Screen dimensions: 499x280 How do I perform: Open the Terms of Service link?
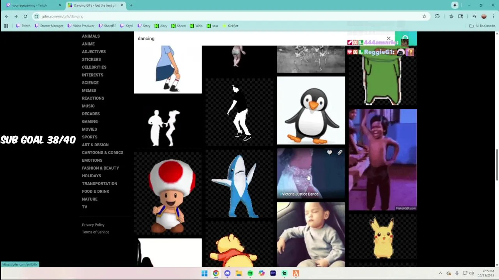click(96, 232)
